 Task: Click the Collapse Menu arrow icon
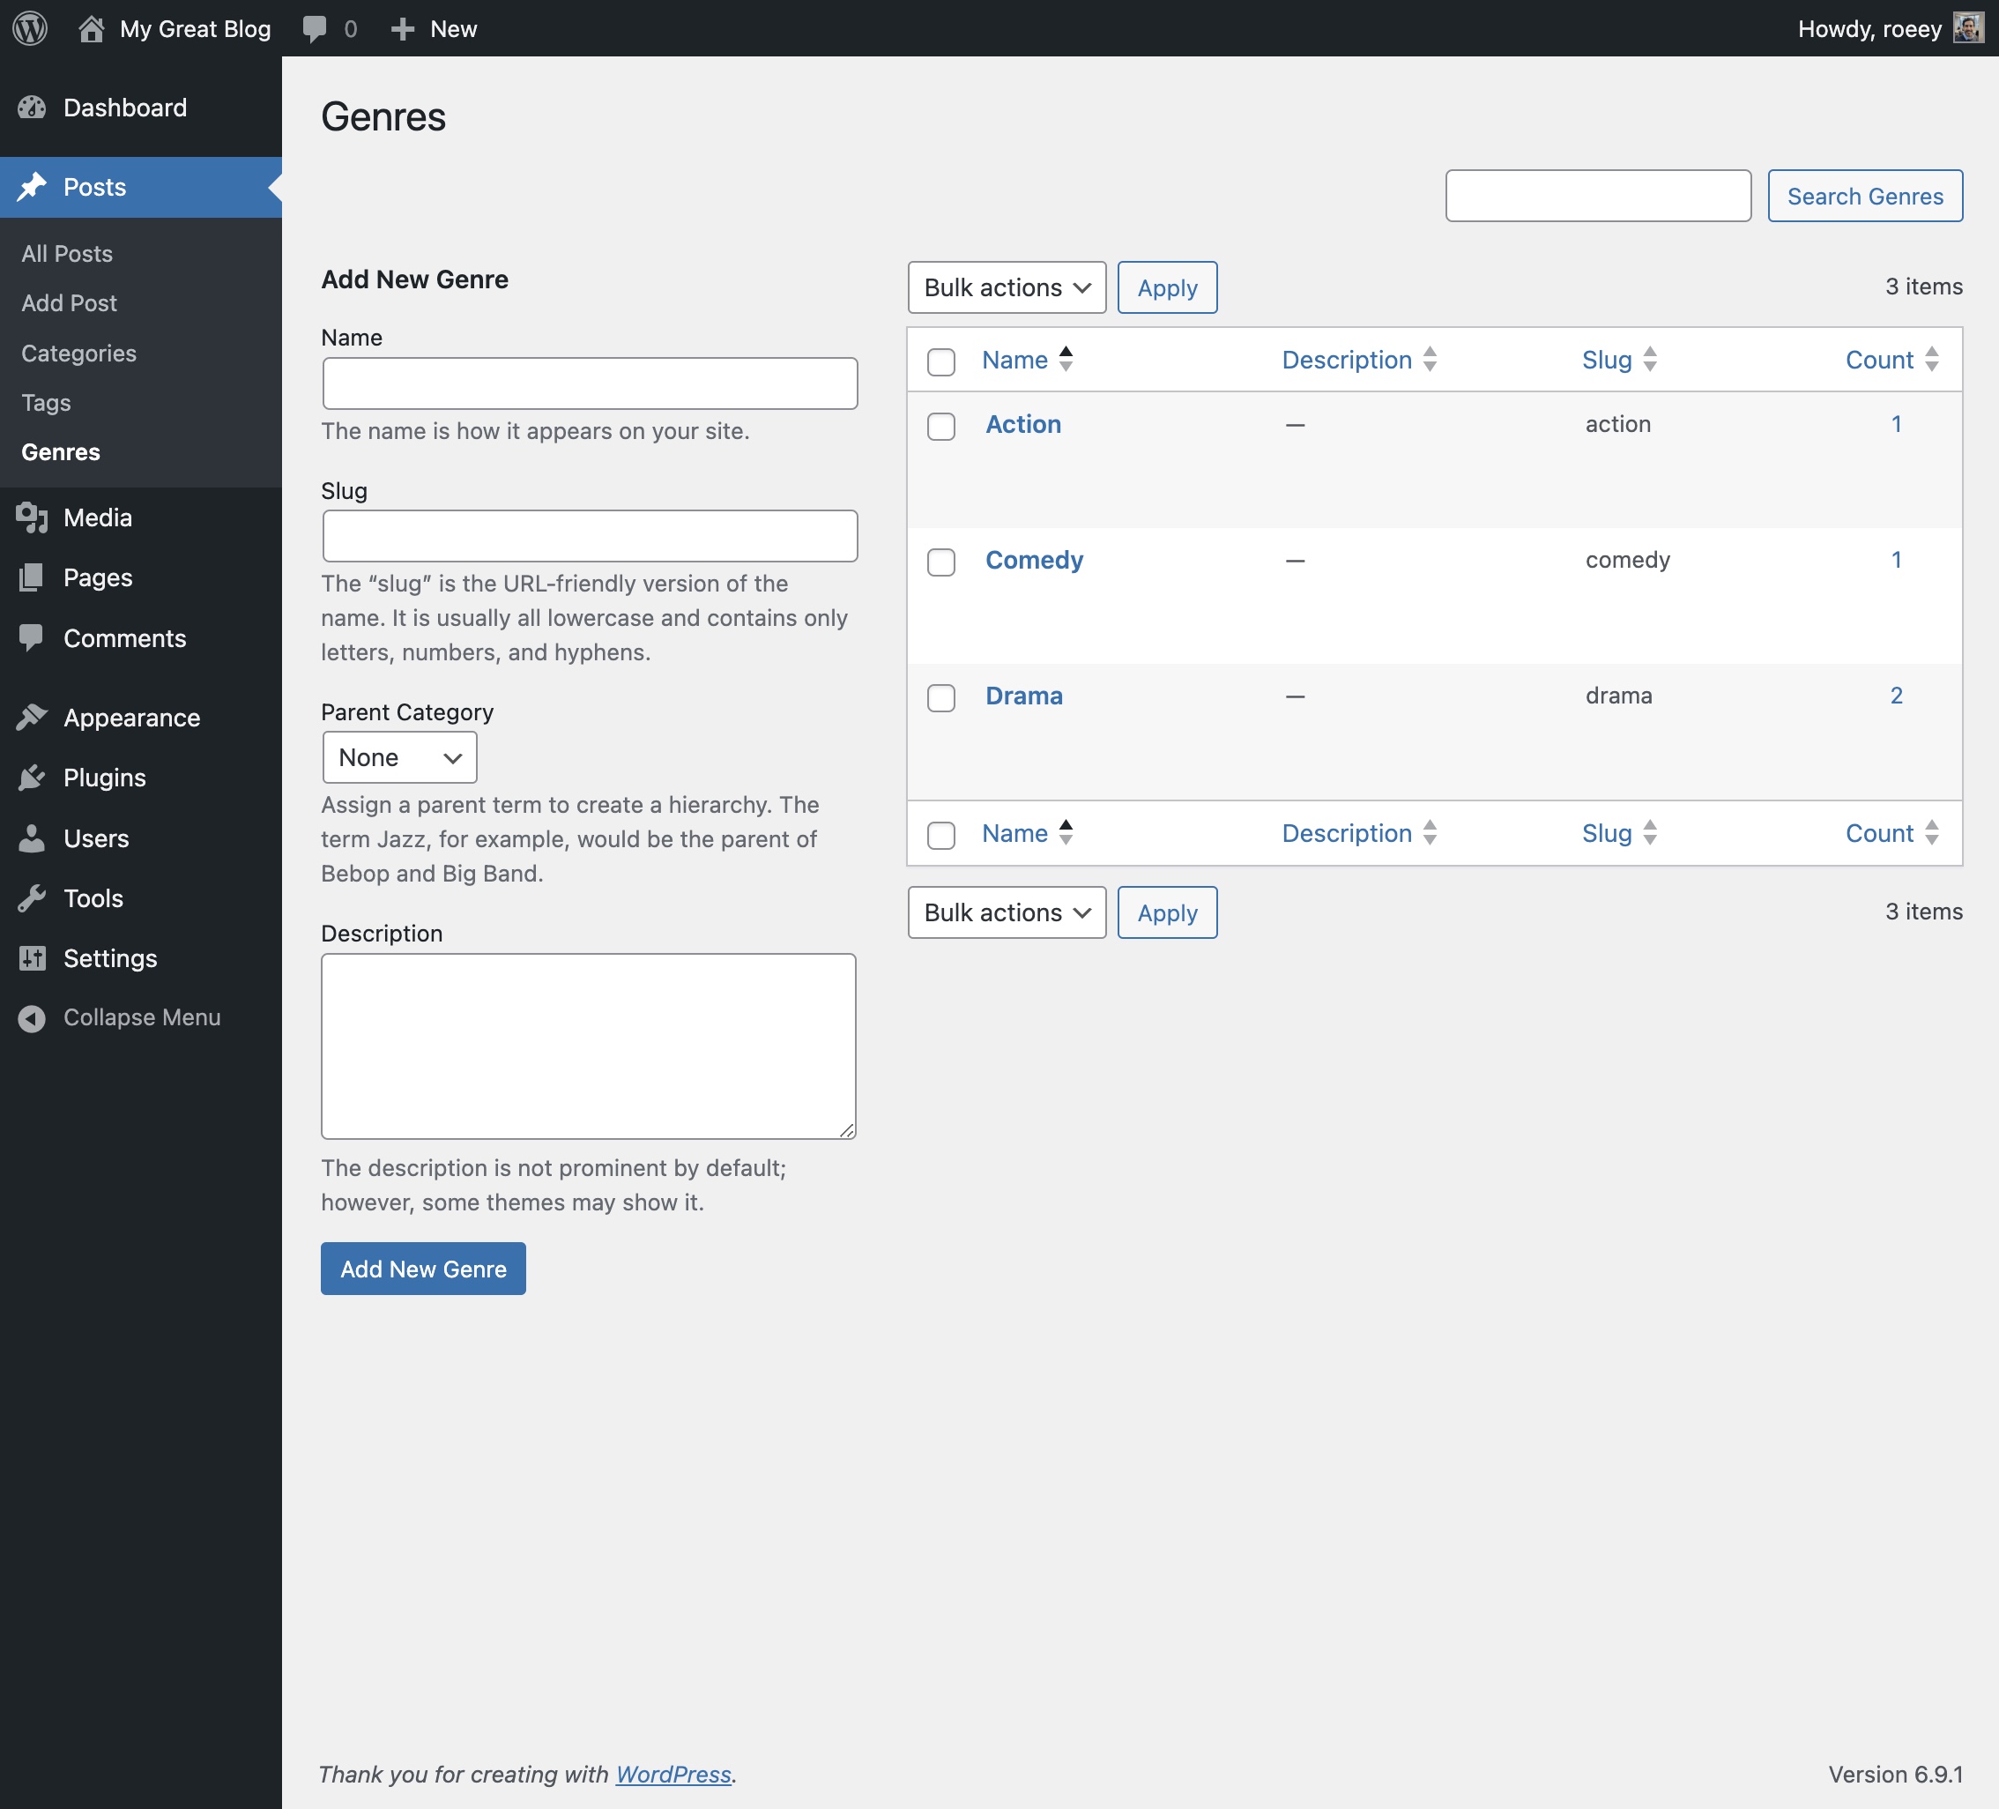[32, 1017]
